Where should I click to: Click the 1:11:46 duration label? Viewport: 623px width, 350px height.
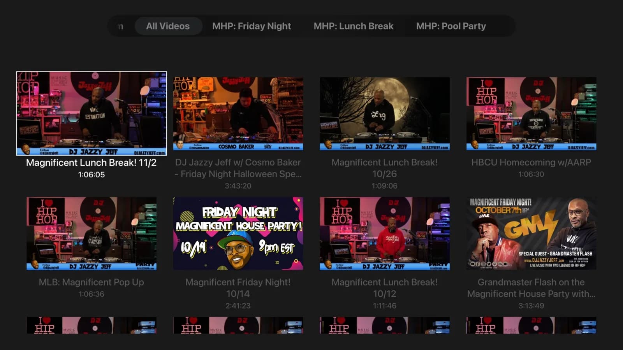coord(385,306)
